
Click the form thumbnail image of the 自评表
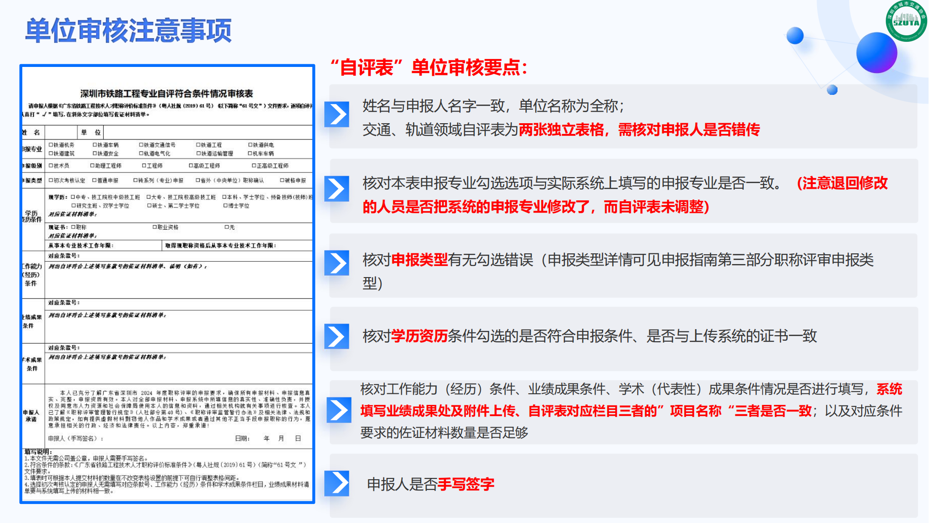coord(167,284)
